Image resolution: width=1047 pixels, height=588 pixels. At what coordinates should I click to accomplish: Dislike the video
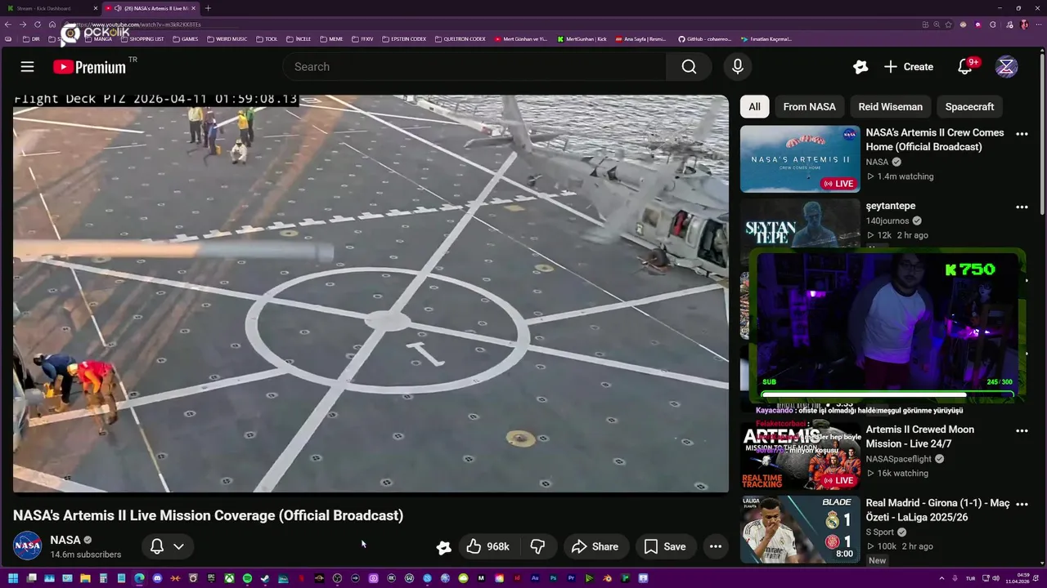pyautogui.click(x=538, y=546)
